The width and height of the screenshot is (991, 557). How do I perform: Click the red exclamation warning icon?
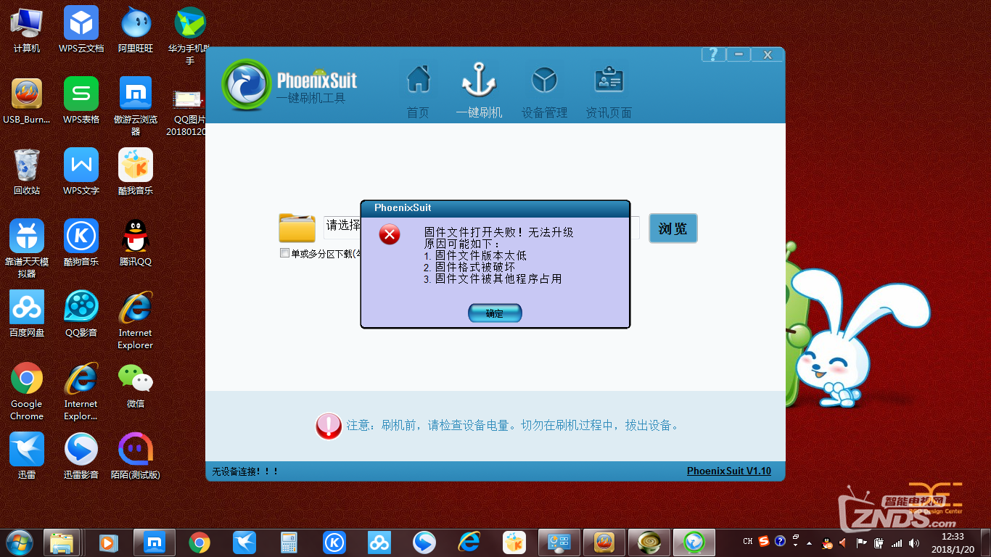pos(329,426)
